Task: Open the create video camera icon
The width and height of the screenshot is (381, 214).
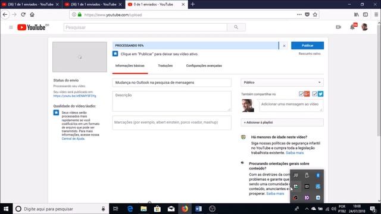Action: click(x=339, y=27)
